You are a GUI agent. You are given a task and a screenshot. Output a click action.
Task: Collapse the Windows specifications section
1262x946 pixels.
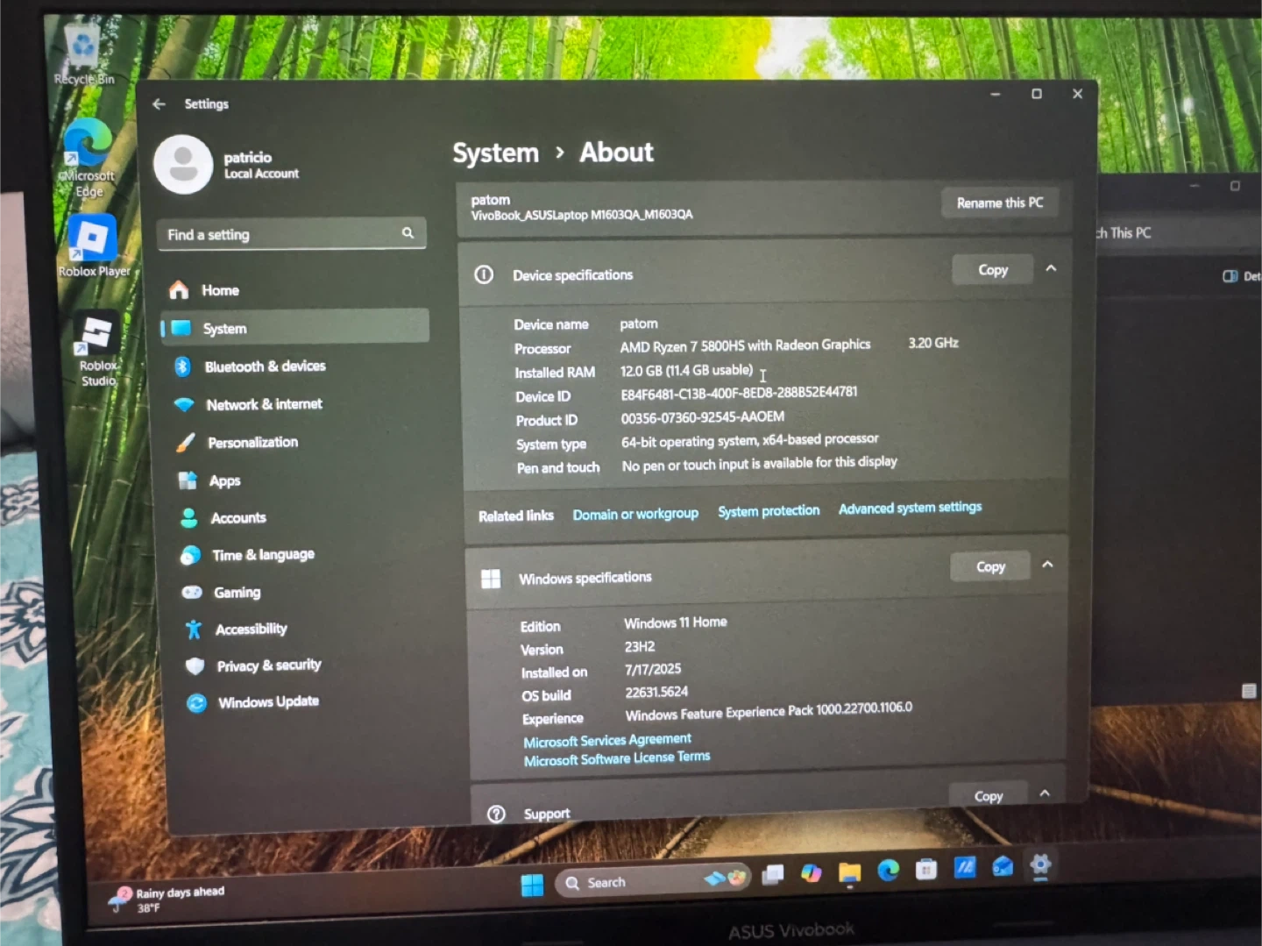coord(1047,565)
